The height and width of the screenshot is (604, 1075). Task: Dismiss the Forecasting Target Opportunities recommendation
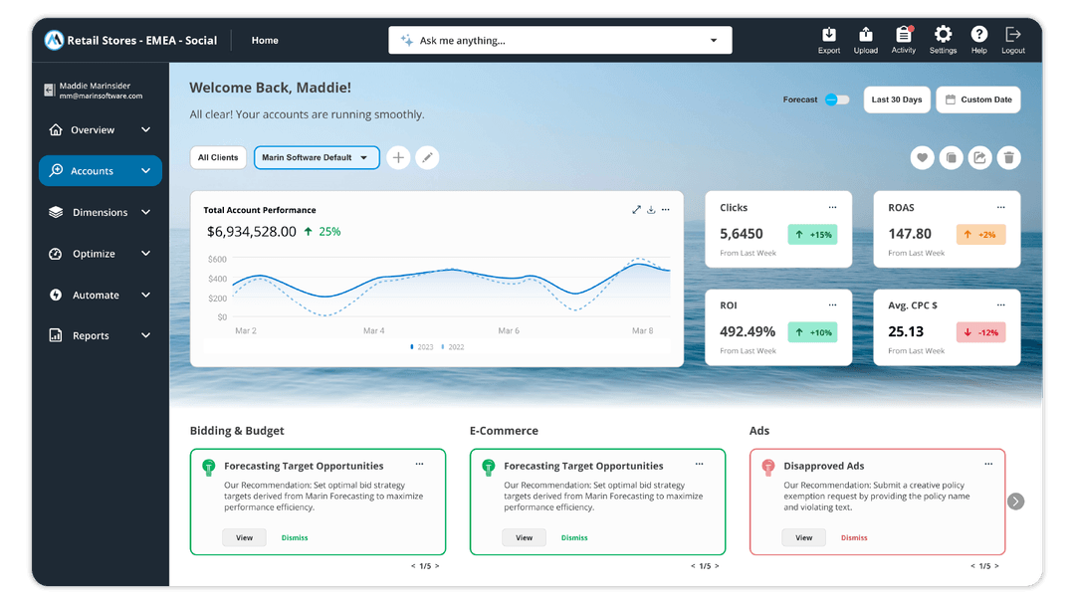tap(295, 537)
